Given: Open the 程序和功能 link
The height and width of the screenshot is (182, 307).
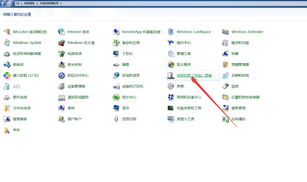Looking at the screenshot, I should (240, 43).
